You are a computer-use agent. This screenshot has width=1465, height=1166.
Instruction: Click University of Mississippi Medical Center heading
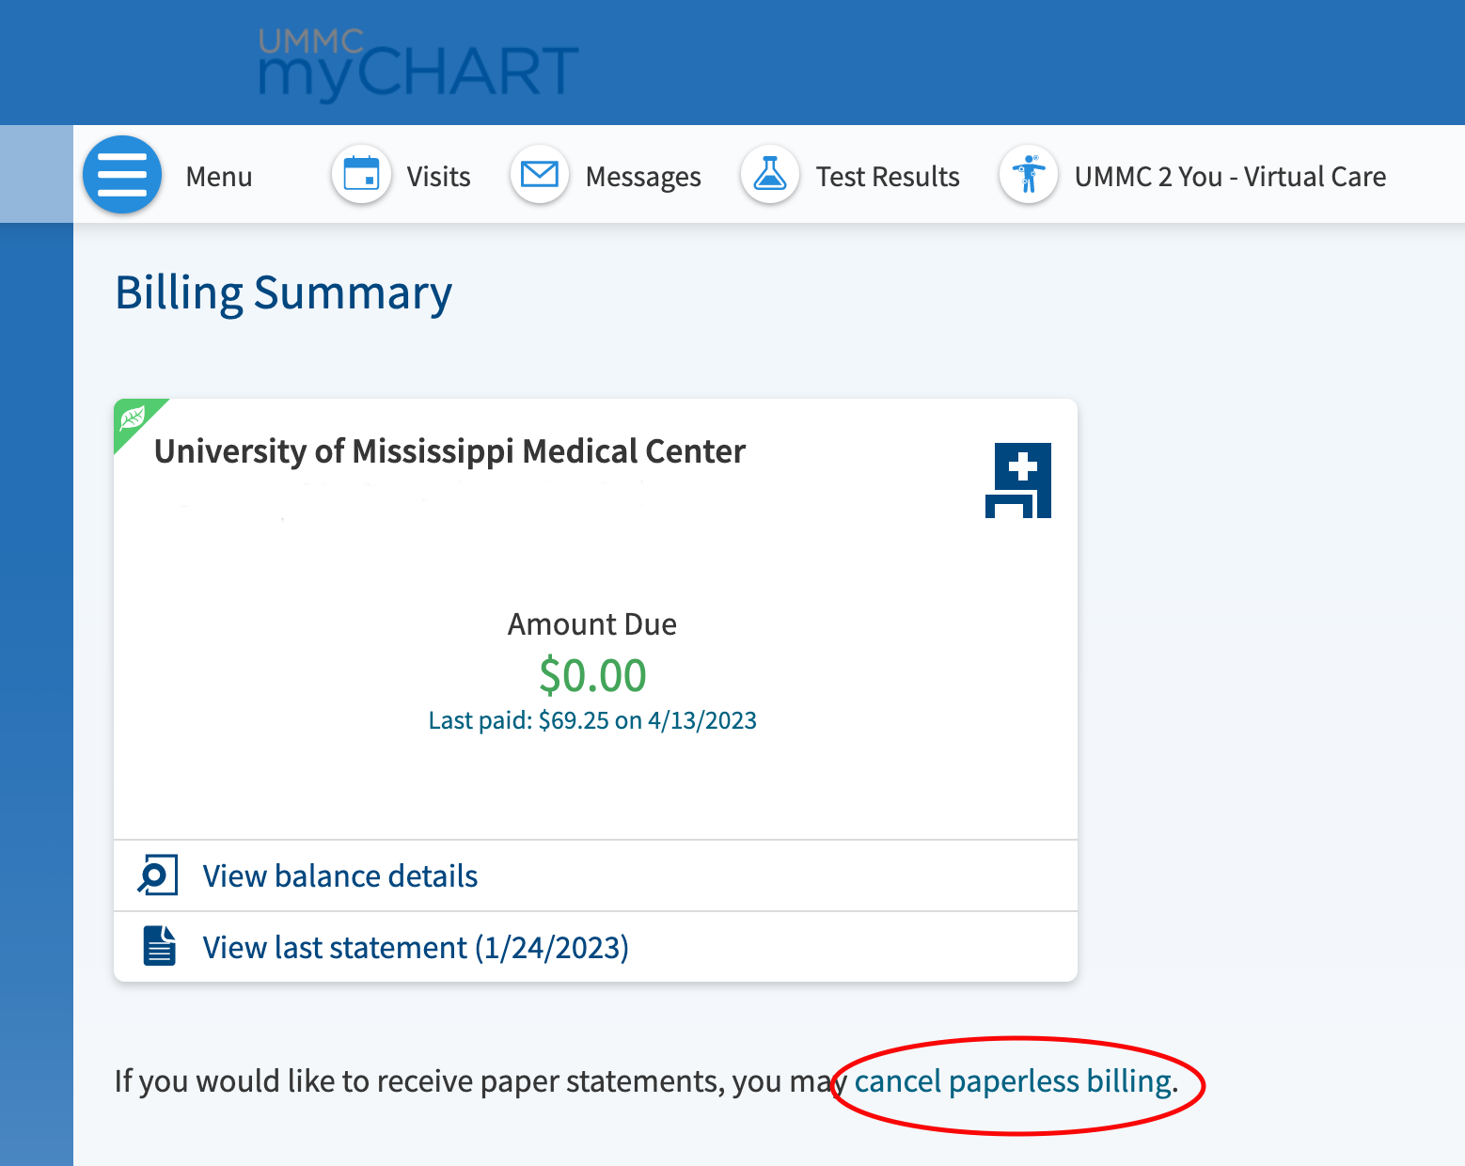[449, 451]
